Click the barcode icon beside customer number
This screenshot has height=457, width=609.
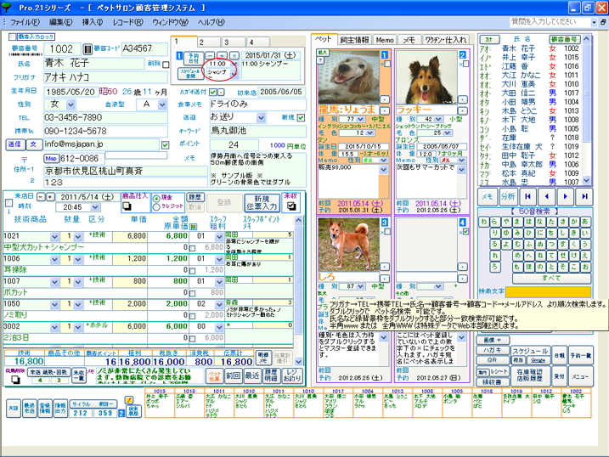click(87, 49)
